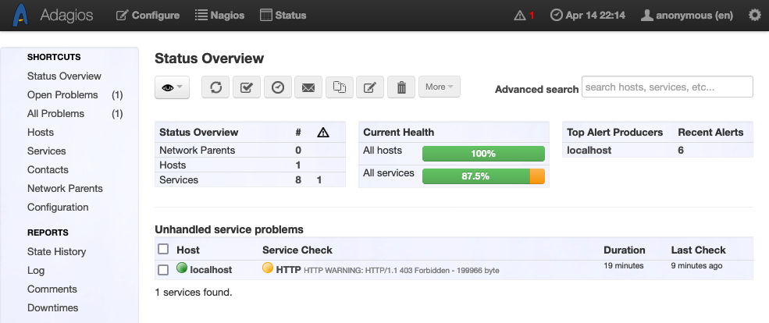
Task: Open the State History report link
Action: 56,252
